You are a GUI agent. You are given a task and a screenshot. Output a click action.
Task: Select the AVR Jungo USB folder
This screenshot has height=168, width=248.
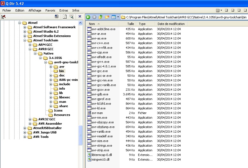45,132
